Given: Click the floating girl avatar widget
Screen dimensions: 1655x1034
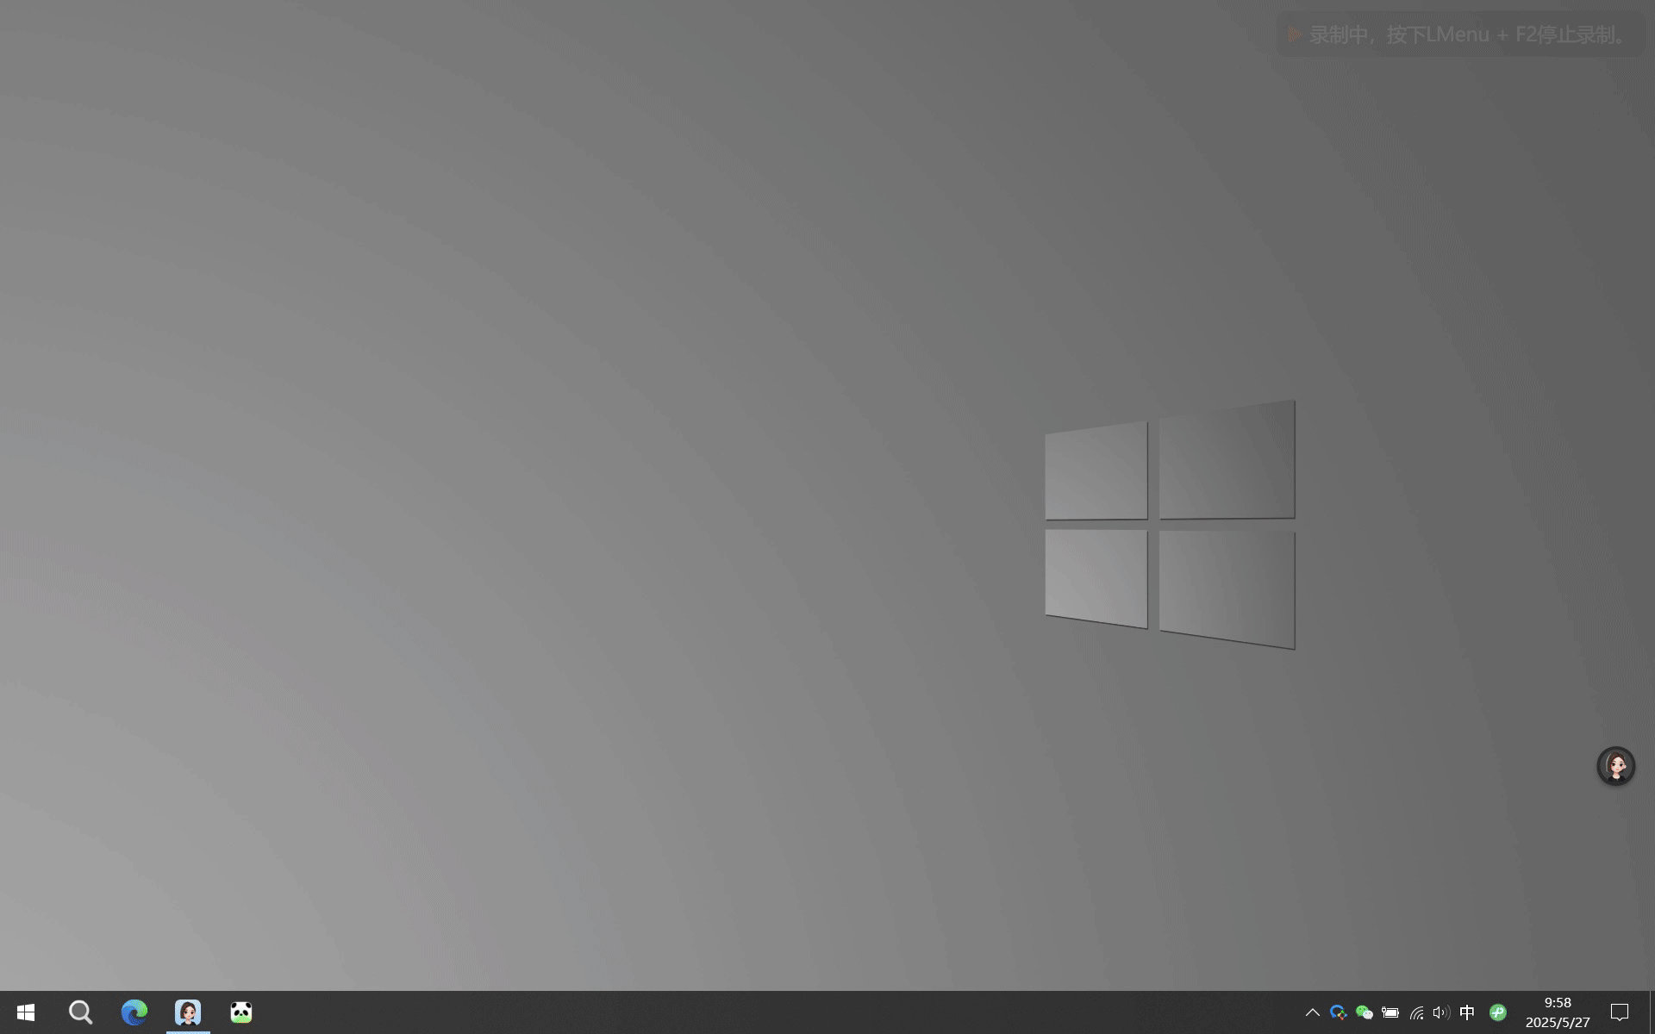Looking at the screenshot, I should pos(1616,766).
